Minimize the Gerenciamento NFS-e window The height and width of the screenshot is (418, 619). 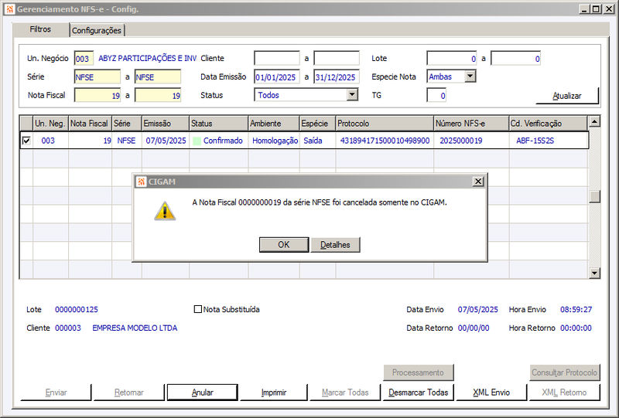[585, 8]
